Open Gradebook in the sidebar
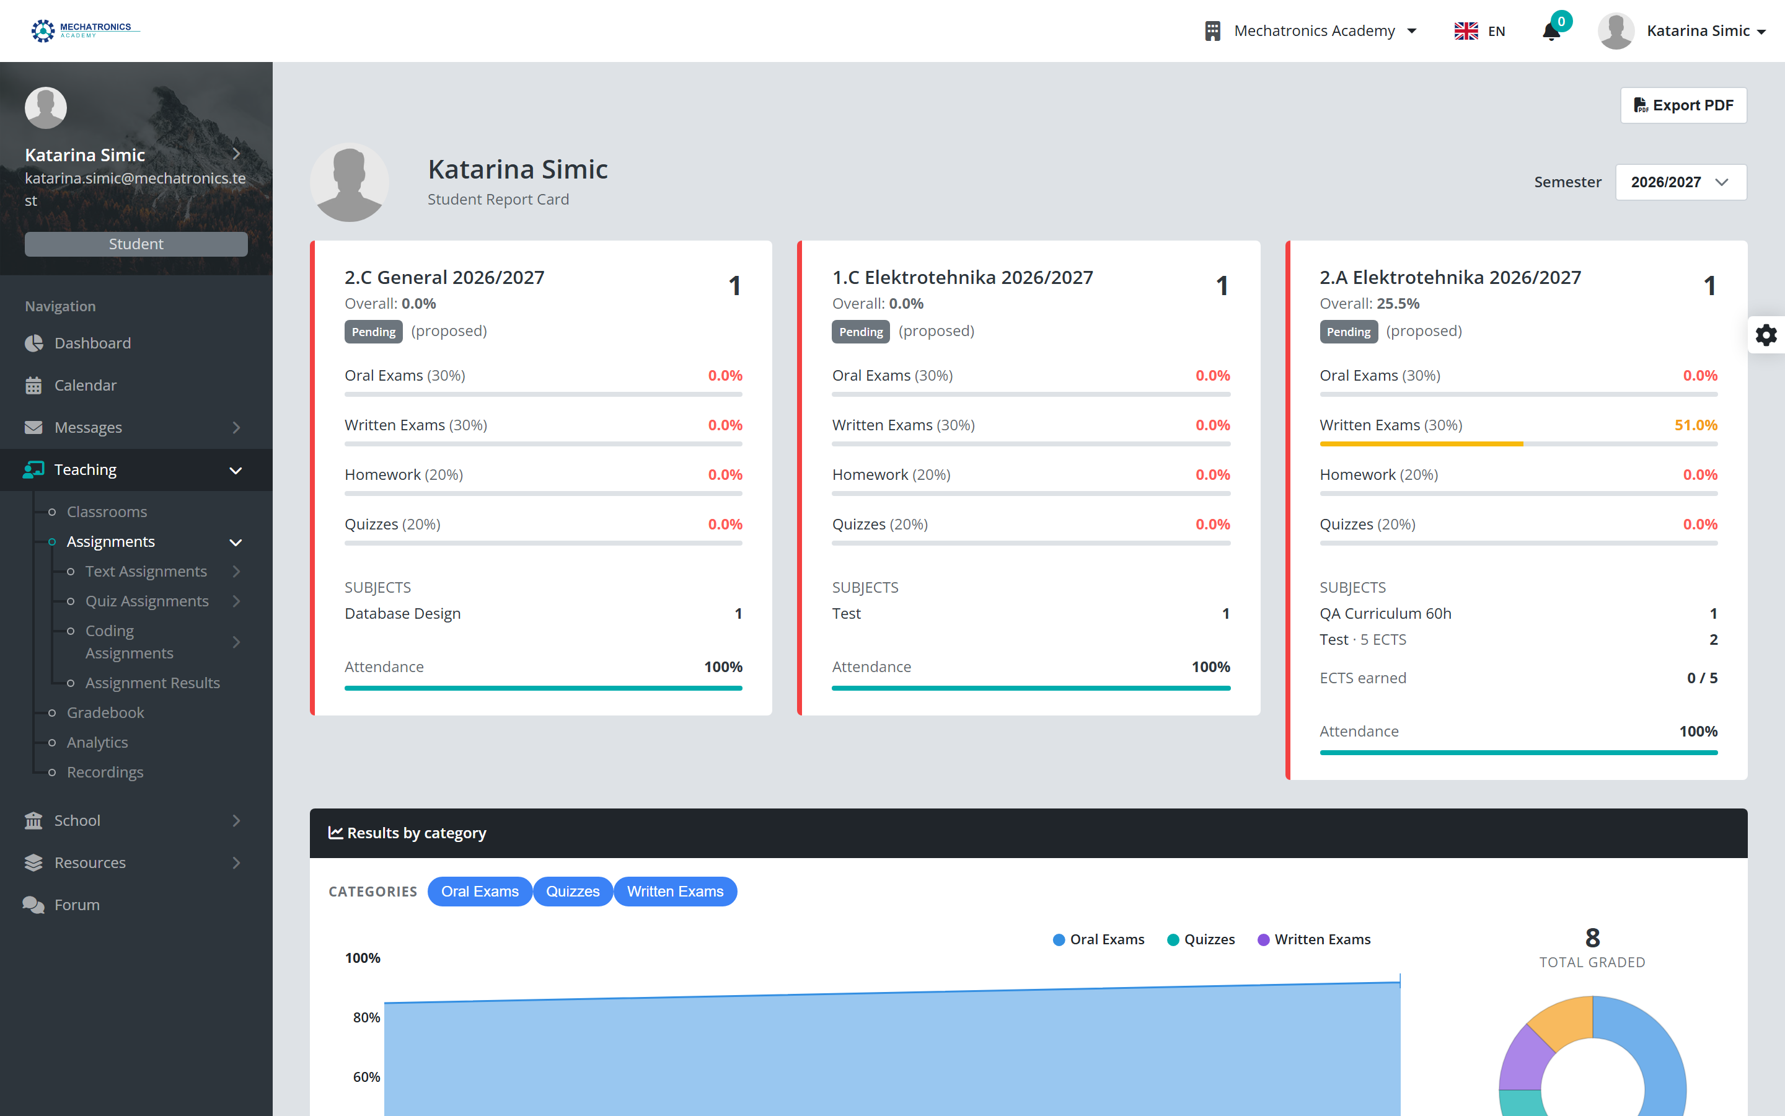The image size is (1785, 1116). coord(105,712)
